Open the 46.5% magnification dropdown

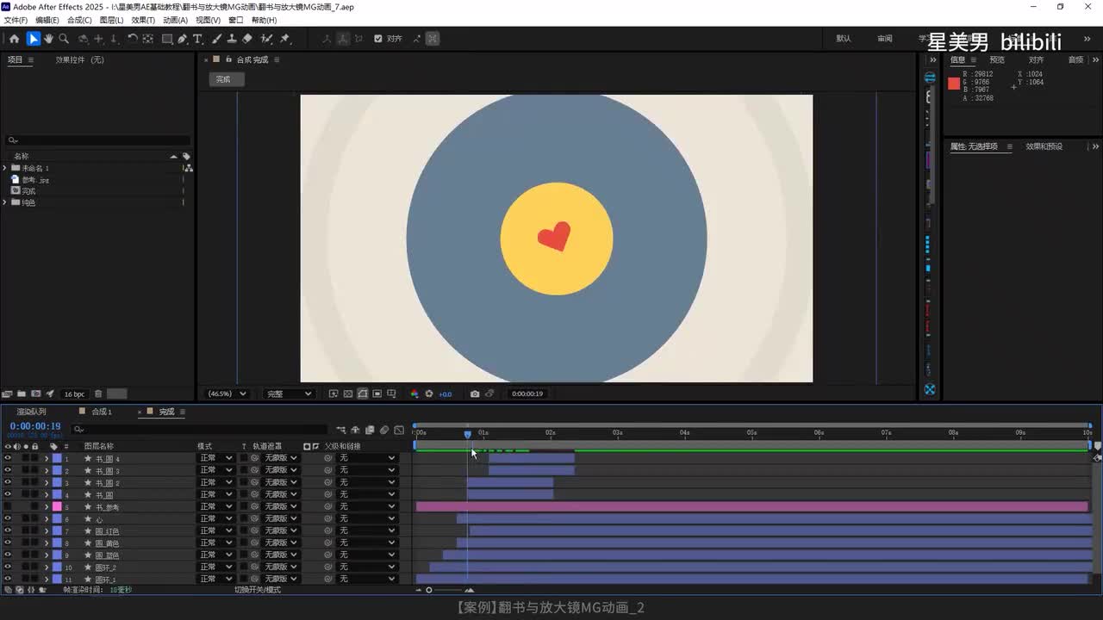(x=227, y=394)
